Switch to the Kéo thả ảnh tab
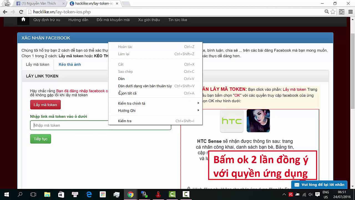 (x=70, y=64)
